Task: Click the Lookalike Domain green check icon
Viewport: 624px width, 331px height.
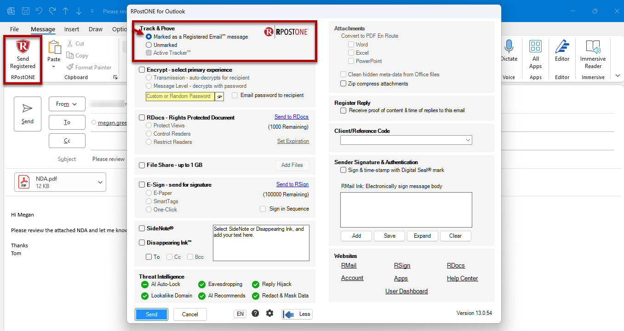Action: [x=145, y=296]
